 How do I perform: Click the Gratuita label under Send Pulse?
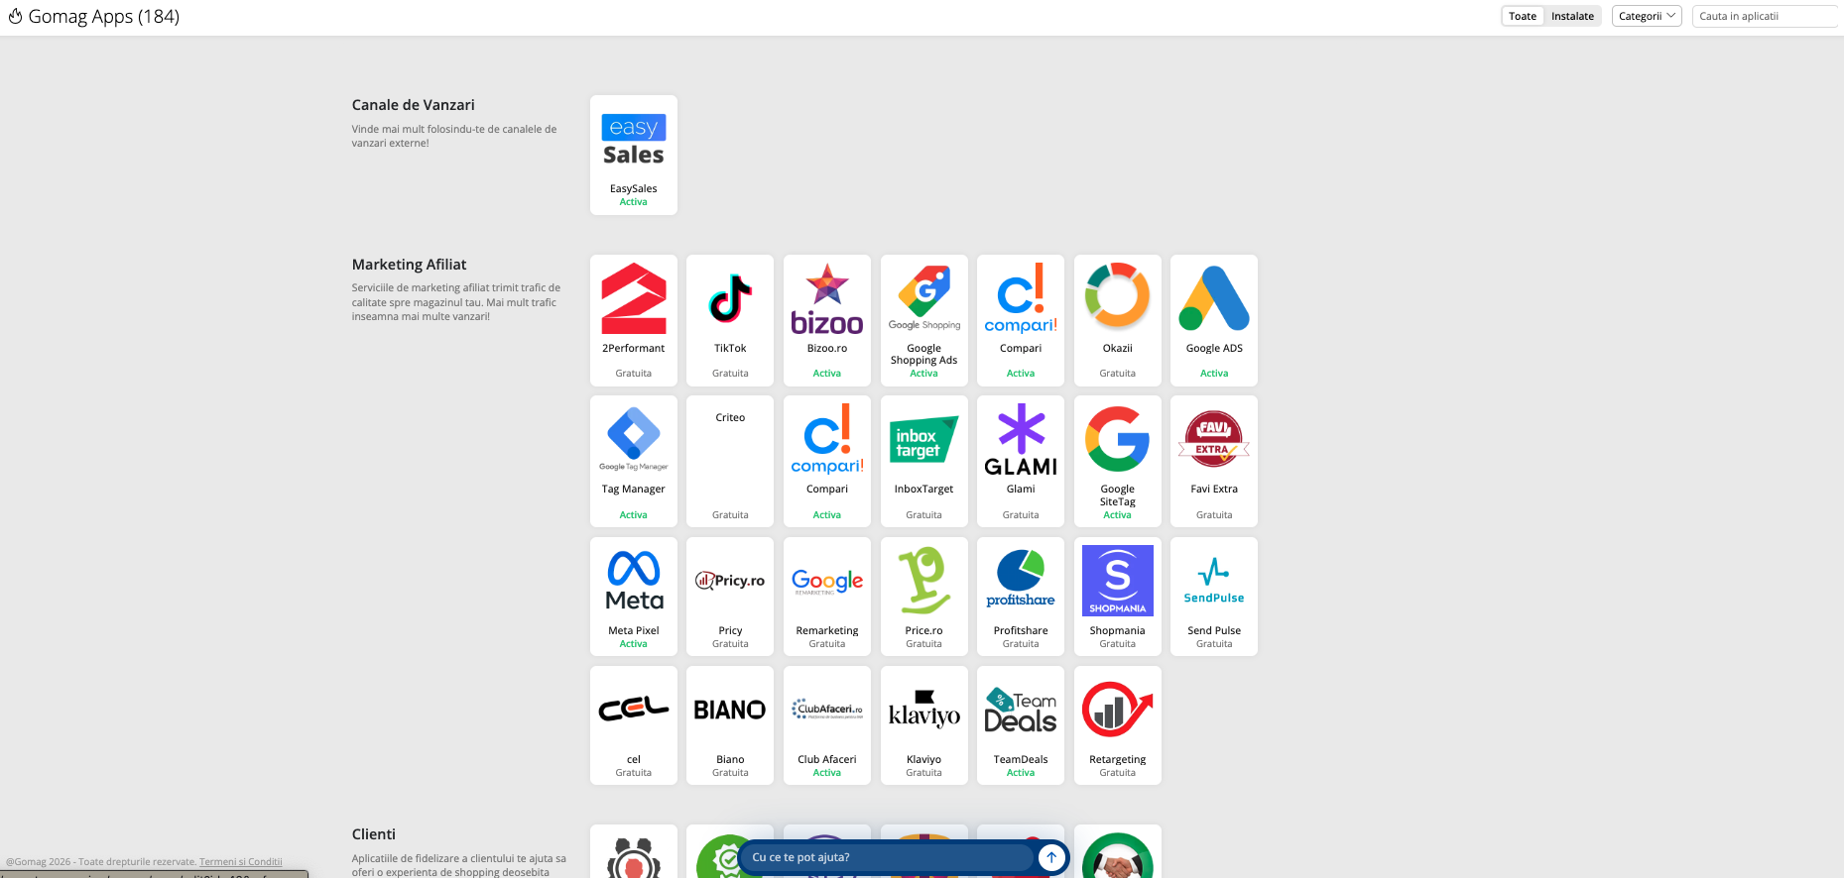coord(1214,644)
